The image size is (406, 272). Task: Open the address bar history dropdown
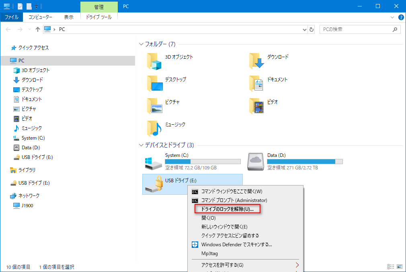[304, 29]
